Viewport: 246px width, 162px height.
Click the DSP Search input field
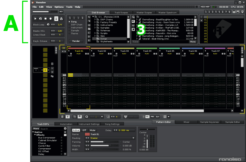pos(52,129)
